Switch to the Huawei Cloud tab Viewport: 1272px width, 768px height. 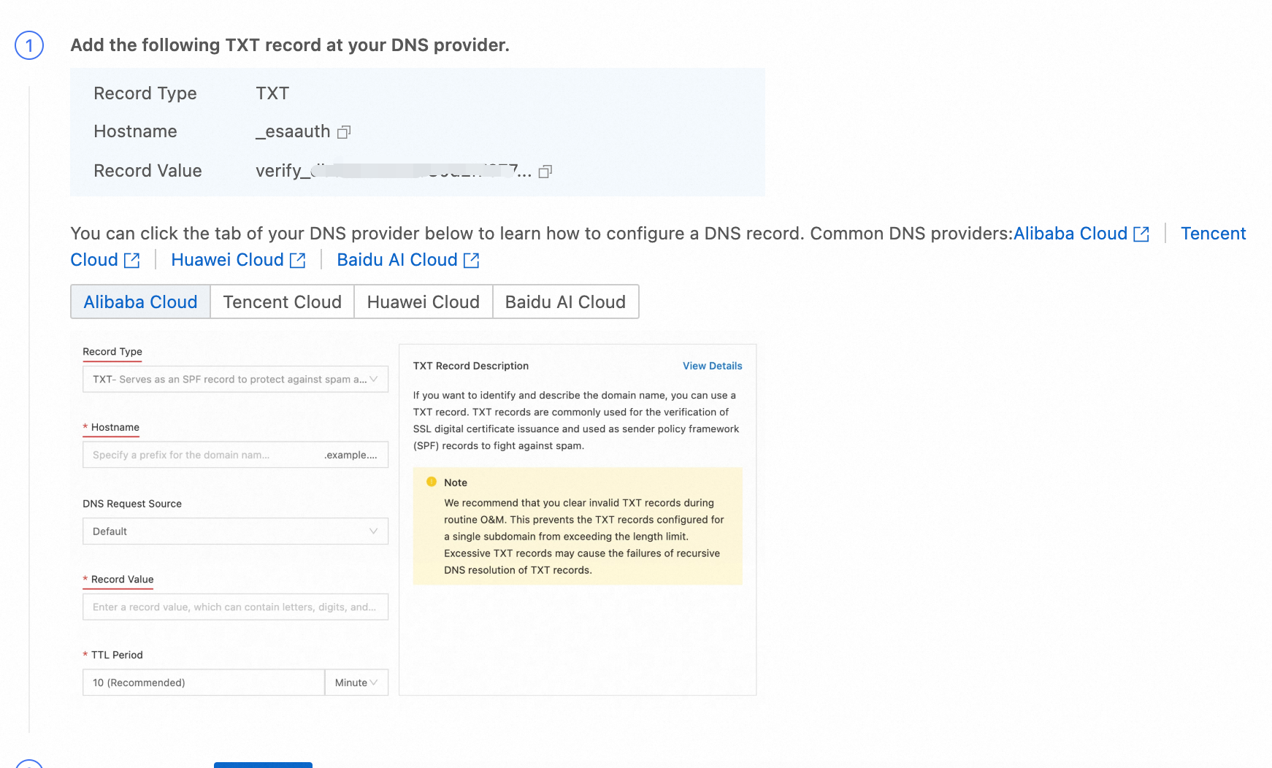click(x=423, y=302)
